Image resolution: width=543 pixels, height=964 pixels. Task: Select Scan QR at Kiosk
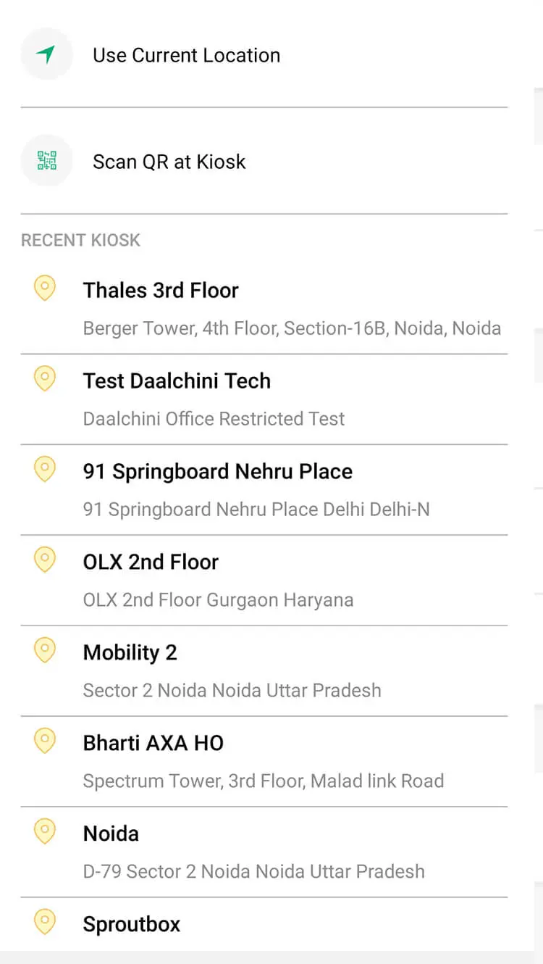click(x=169, y=162)
